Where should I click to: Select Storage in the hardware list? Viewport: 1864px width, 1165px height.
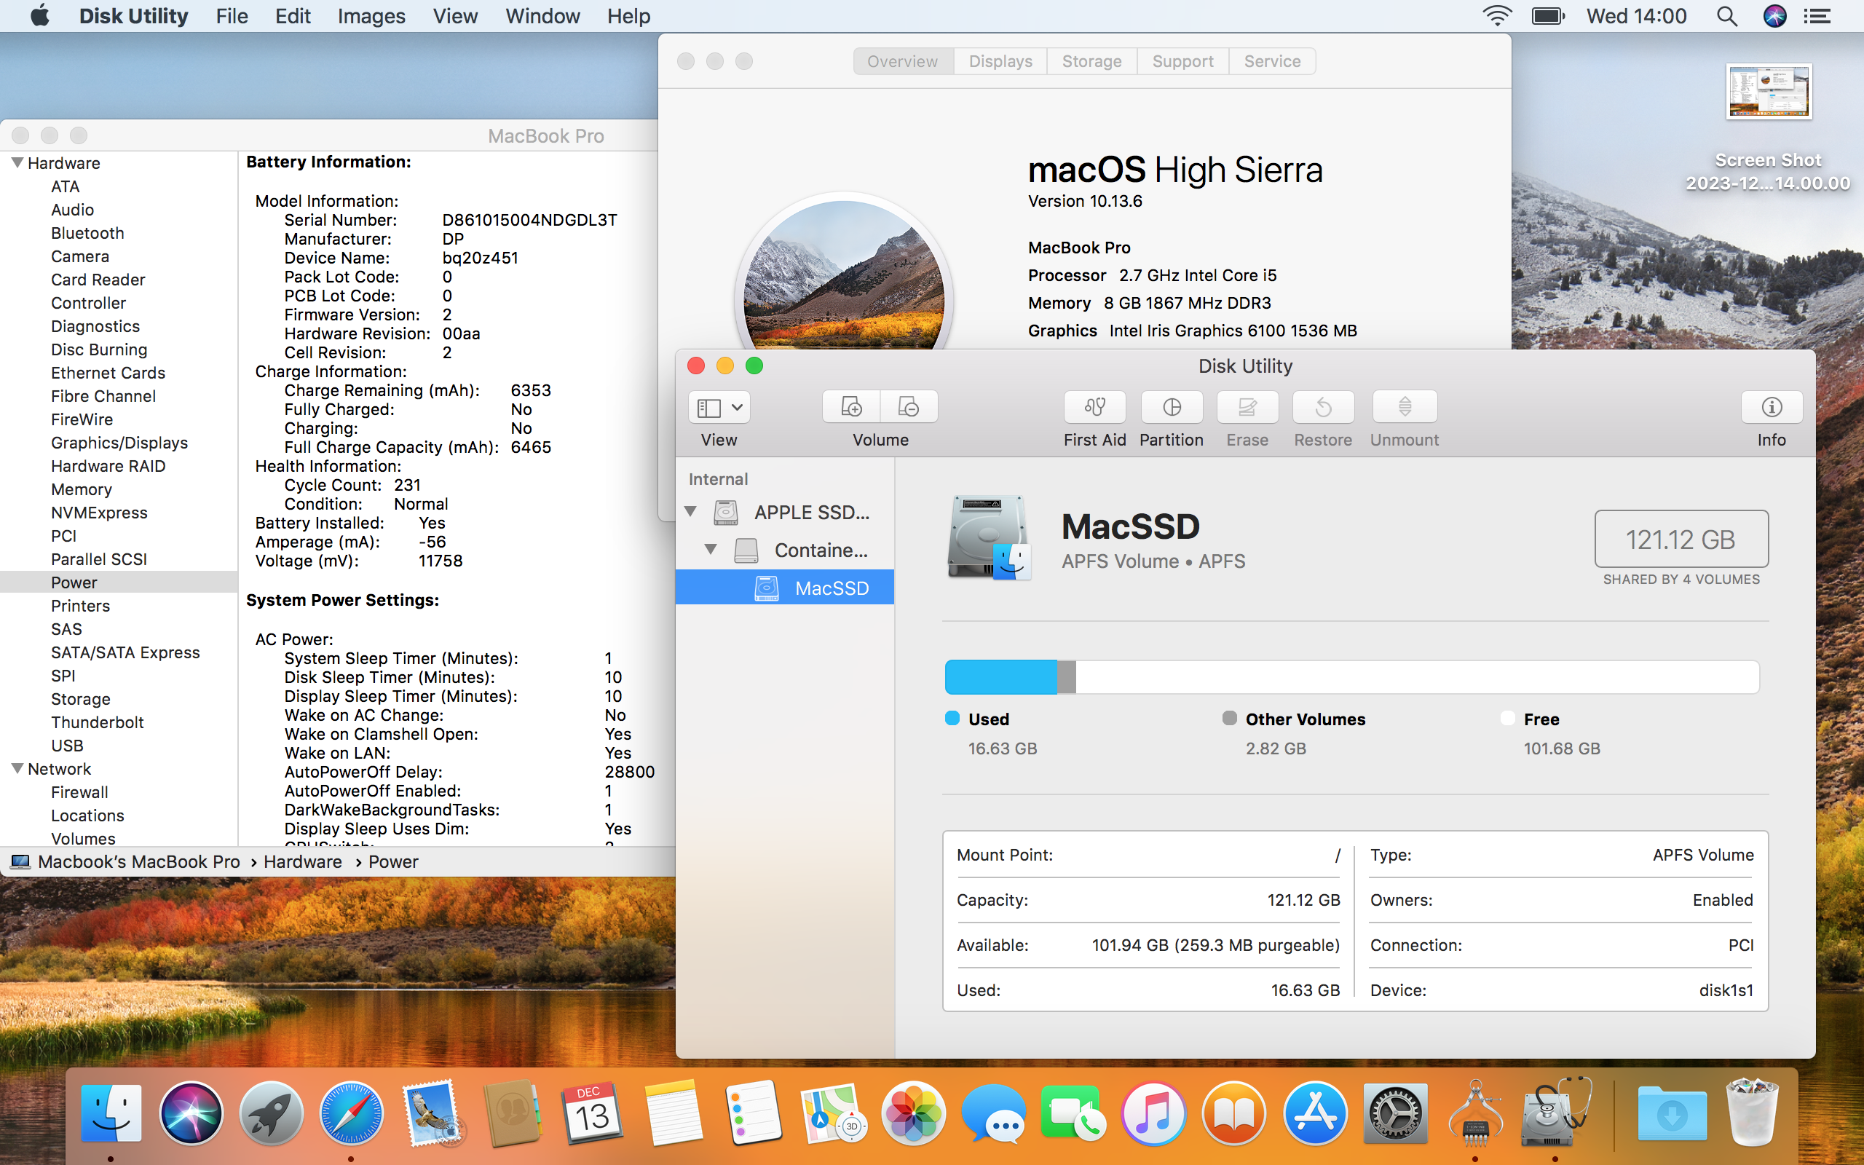pos(81,699)
